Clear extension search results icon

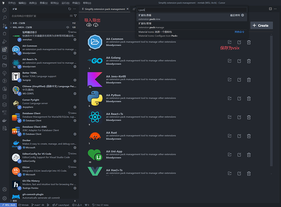click(x=71, y=16)
